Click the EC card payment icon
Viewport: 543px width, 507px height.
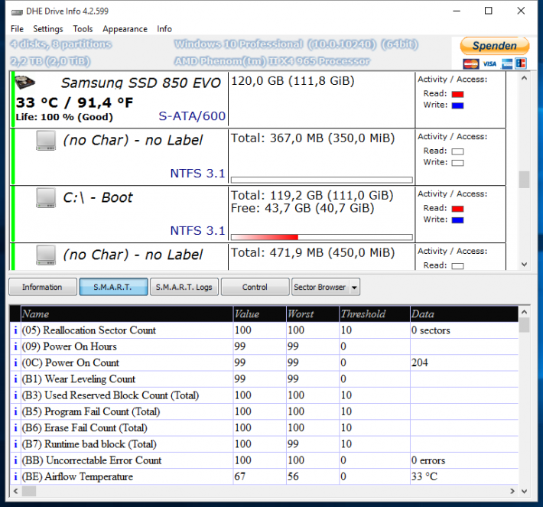521,63
